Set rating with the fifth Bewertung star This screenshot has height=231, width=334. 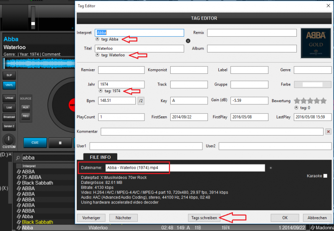click(x=324, y=100)
